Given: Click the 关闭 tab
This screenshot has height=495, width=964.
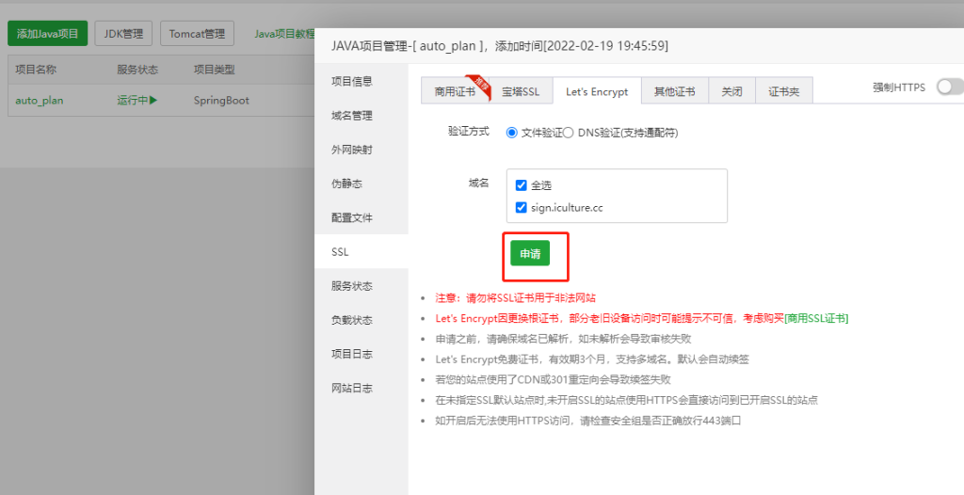Looking at the screenshot, I should pos(731,91).
